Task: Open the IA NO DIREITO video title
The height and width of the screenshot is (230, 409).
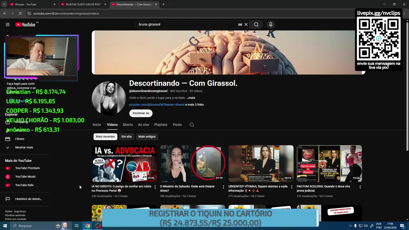Action: coord(121,188)
